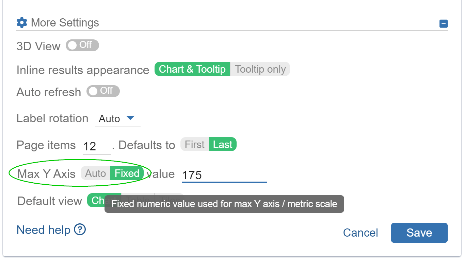
Task: Keep Chart & Tooltip appearance selected
Action: (x=192, y=69)
